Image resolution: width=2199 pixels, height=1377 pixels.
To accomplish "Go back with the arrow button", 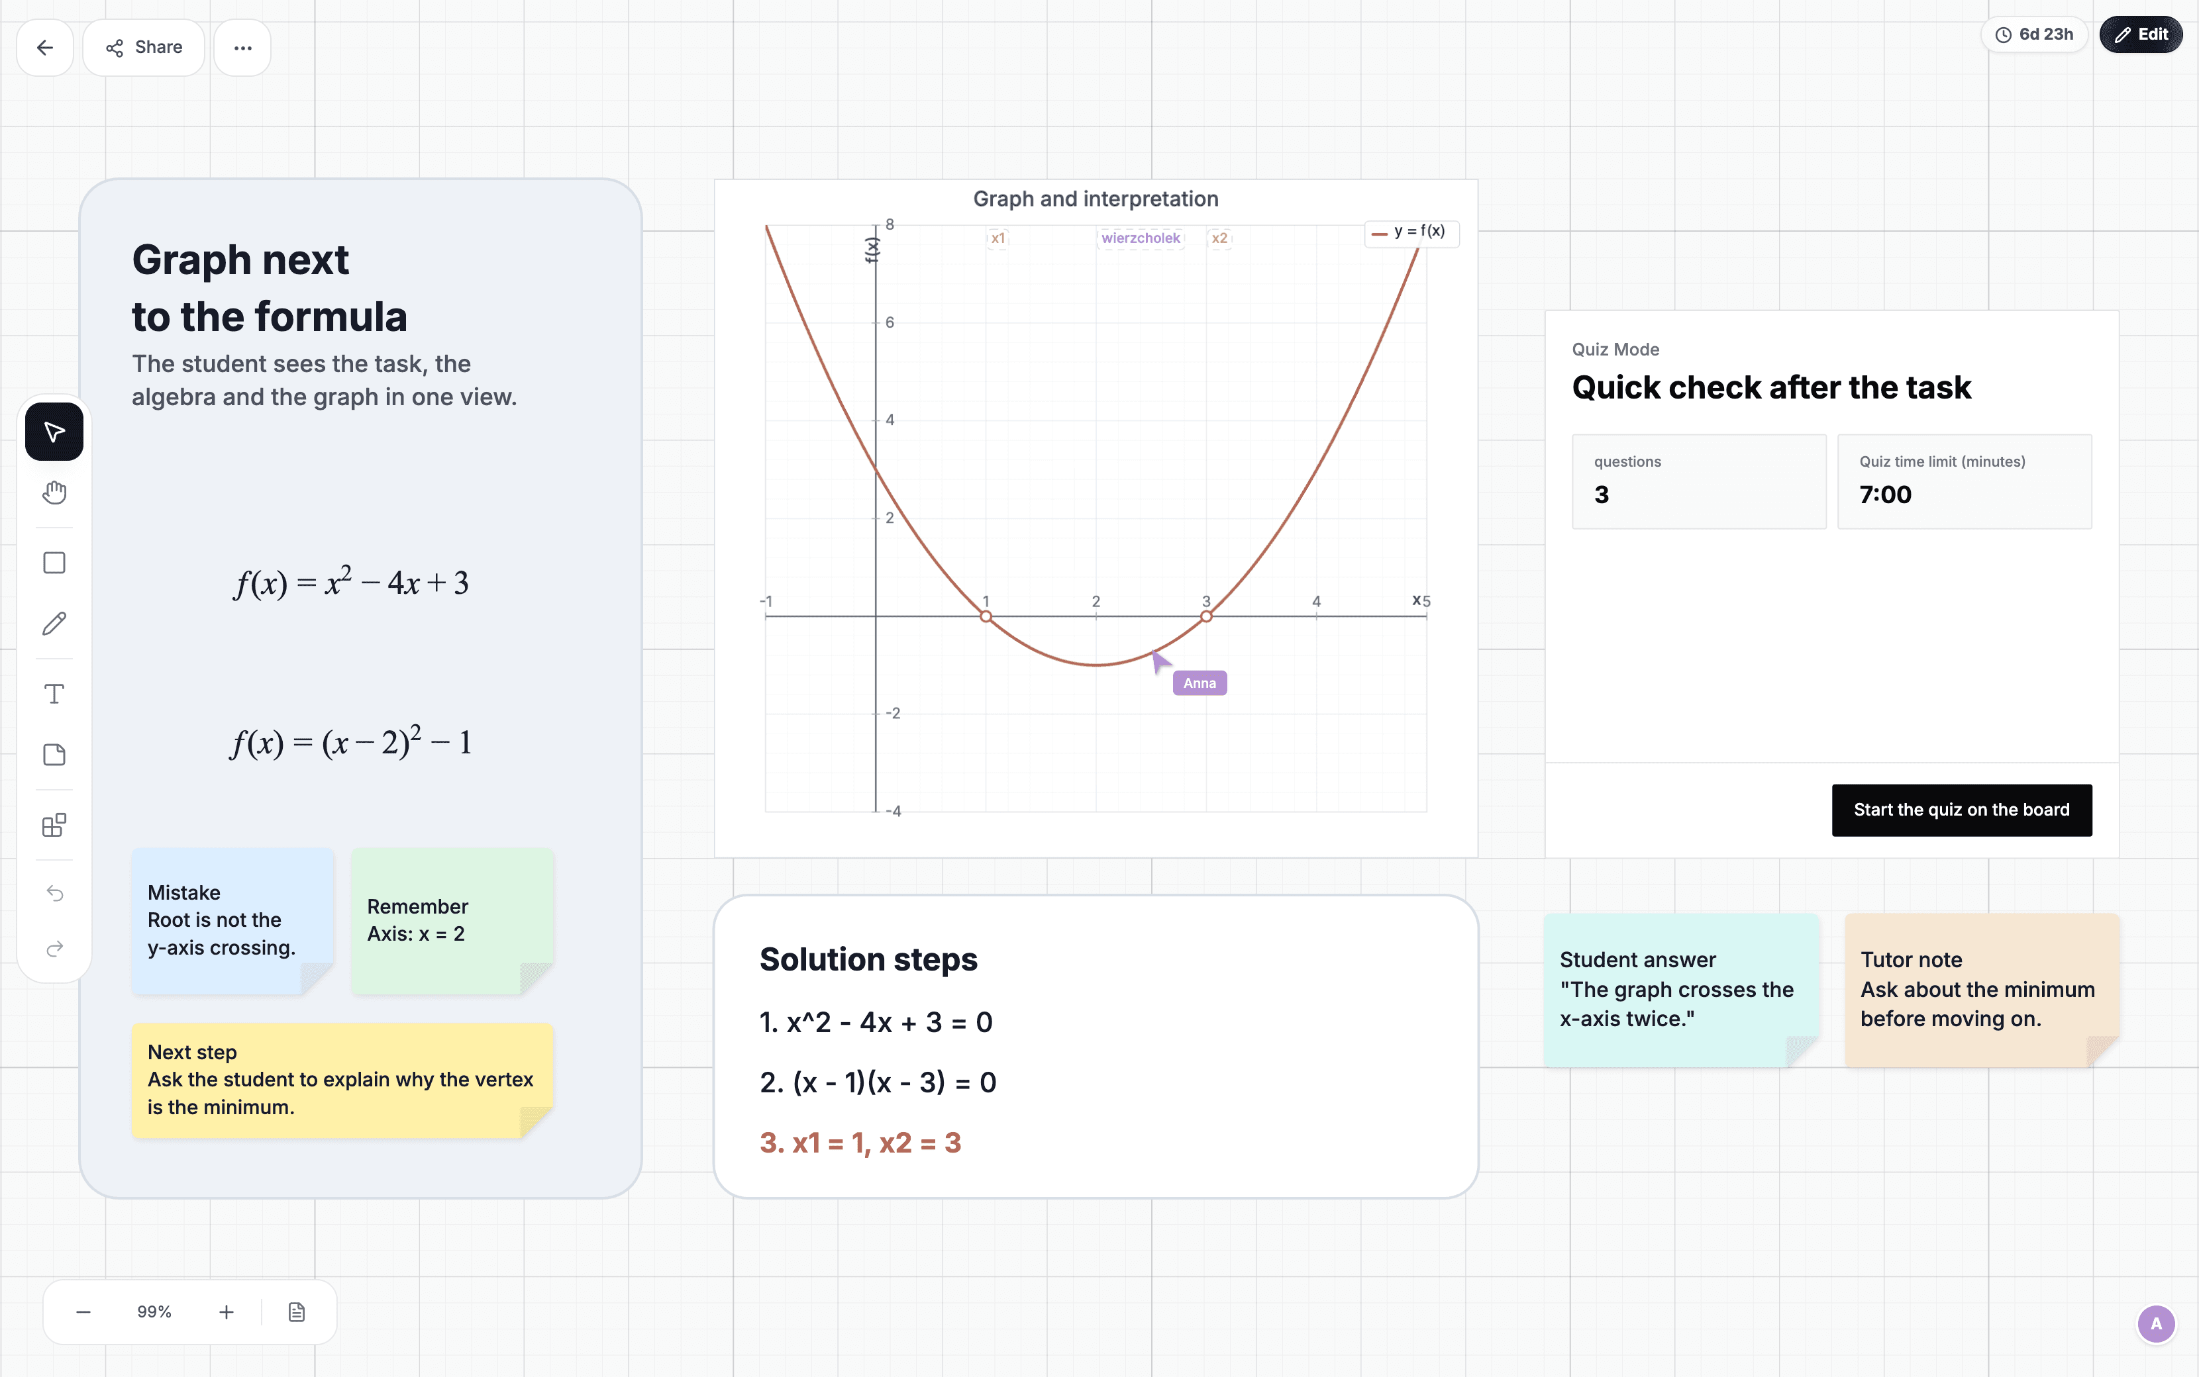I will pyautogui.click(x=44, y=48).
